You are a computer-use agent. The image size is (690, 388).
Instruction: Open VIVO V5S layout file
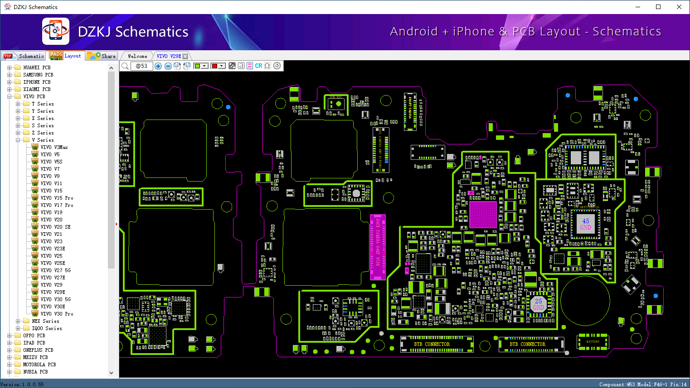click(51, 162)
